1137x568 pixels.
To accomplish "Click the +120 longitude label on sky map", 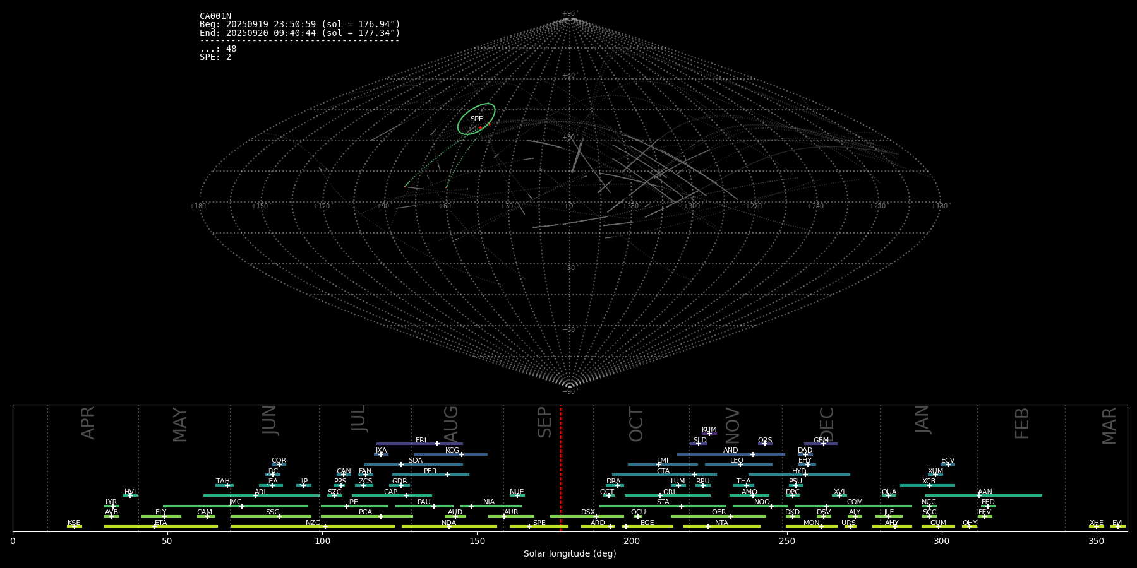I will (322, 206).
